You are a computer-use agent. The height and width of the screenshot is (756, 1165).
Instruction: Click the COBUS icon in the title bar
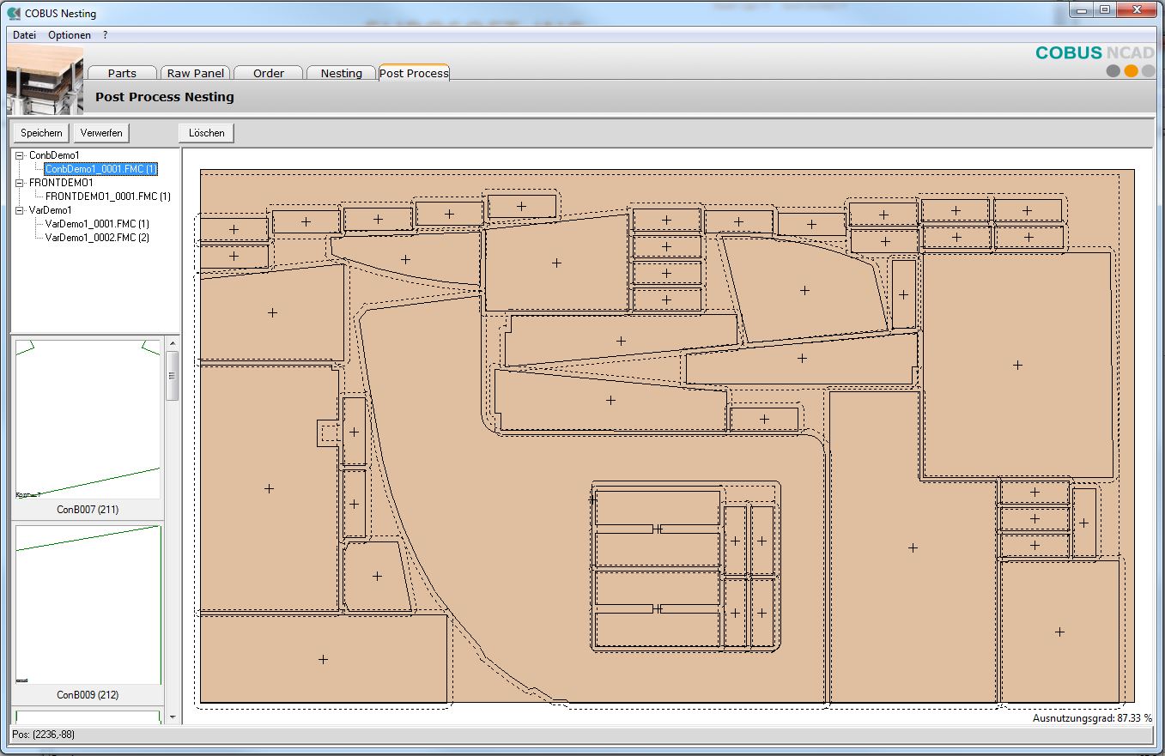pyautogui.click(x=12, y=13)
